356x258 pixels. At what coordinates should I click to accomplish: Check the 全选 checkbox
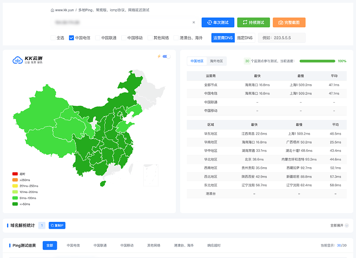53,38
